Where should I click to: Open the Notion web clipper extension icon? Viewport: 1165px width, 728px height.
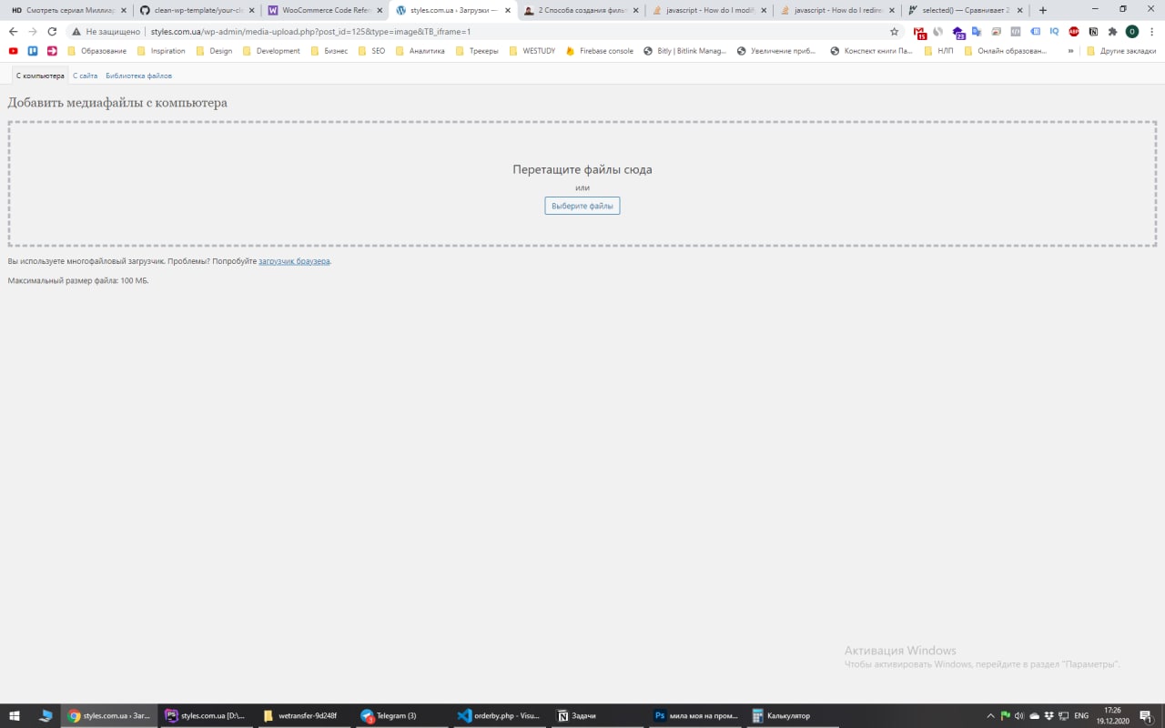1093,32
